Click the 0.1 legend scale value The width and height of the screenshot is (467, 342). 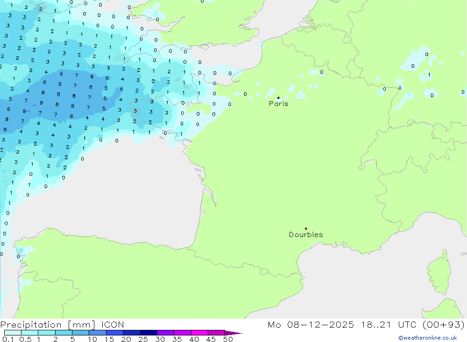[x=8, y=339]
